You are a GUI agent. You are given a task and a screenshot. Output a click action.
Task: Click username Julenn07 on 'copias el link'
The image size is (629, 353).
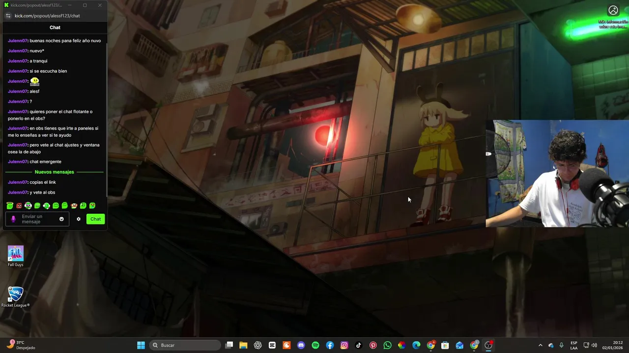18,182
